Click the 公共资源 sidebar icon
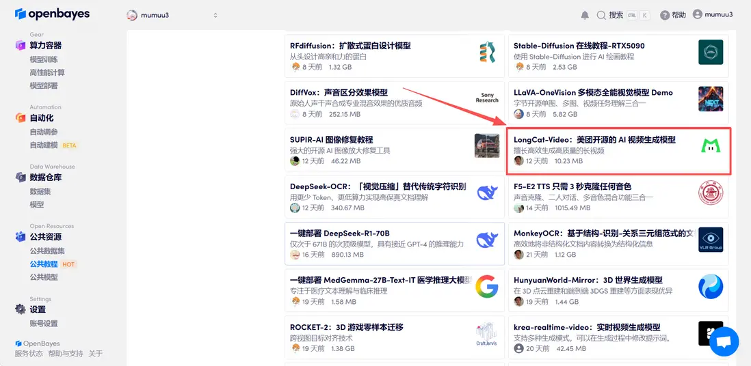 20,236
